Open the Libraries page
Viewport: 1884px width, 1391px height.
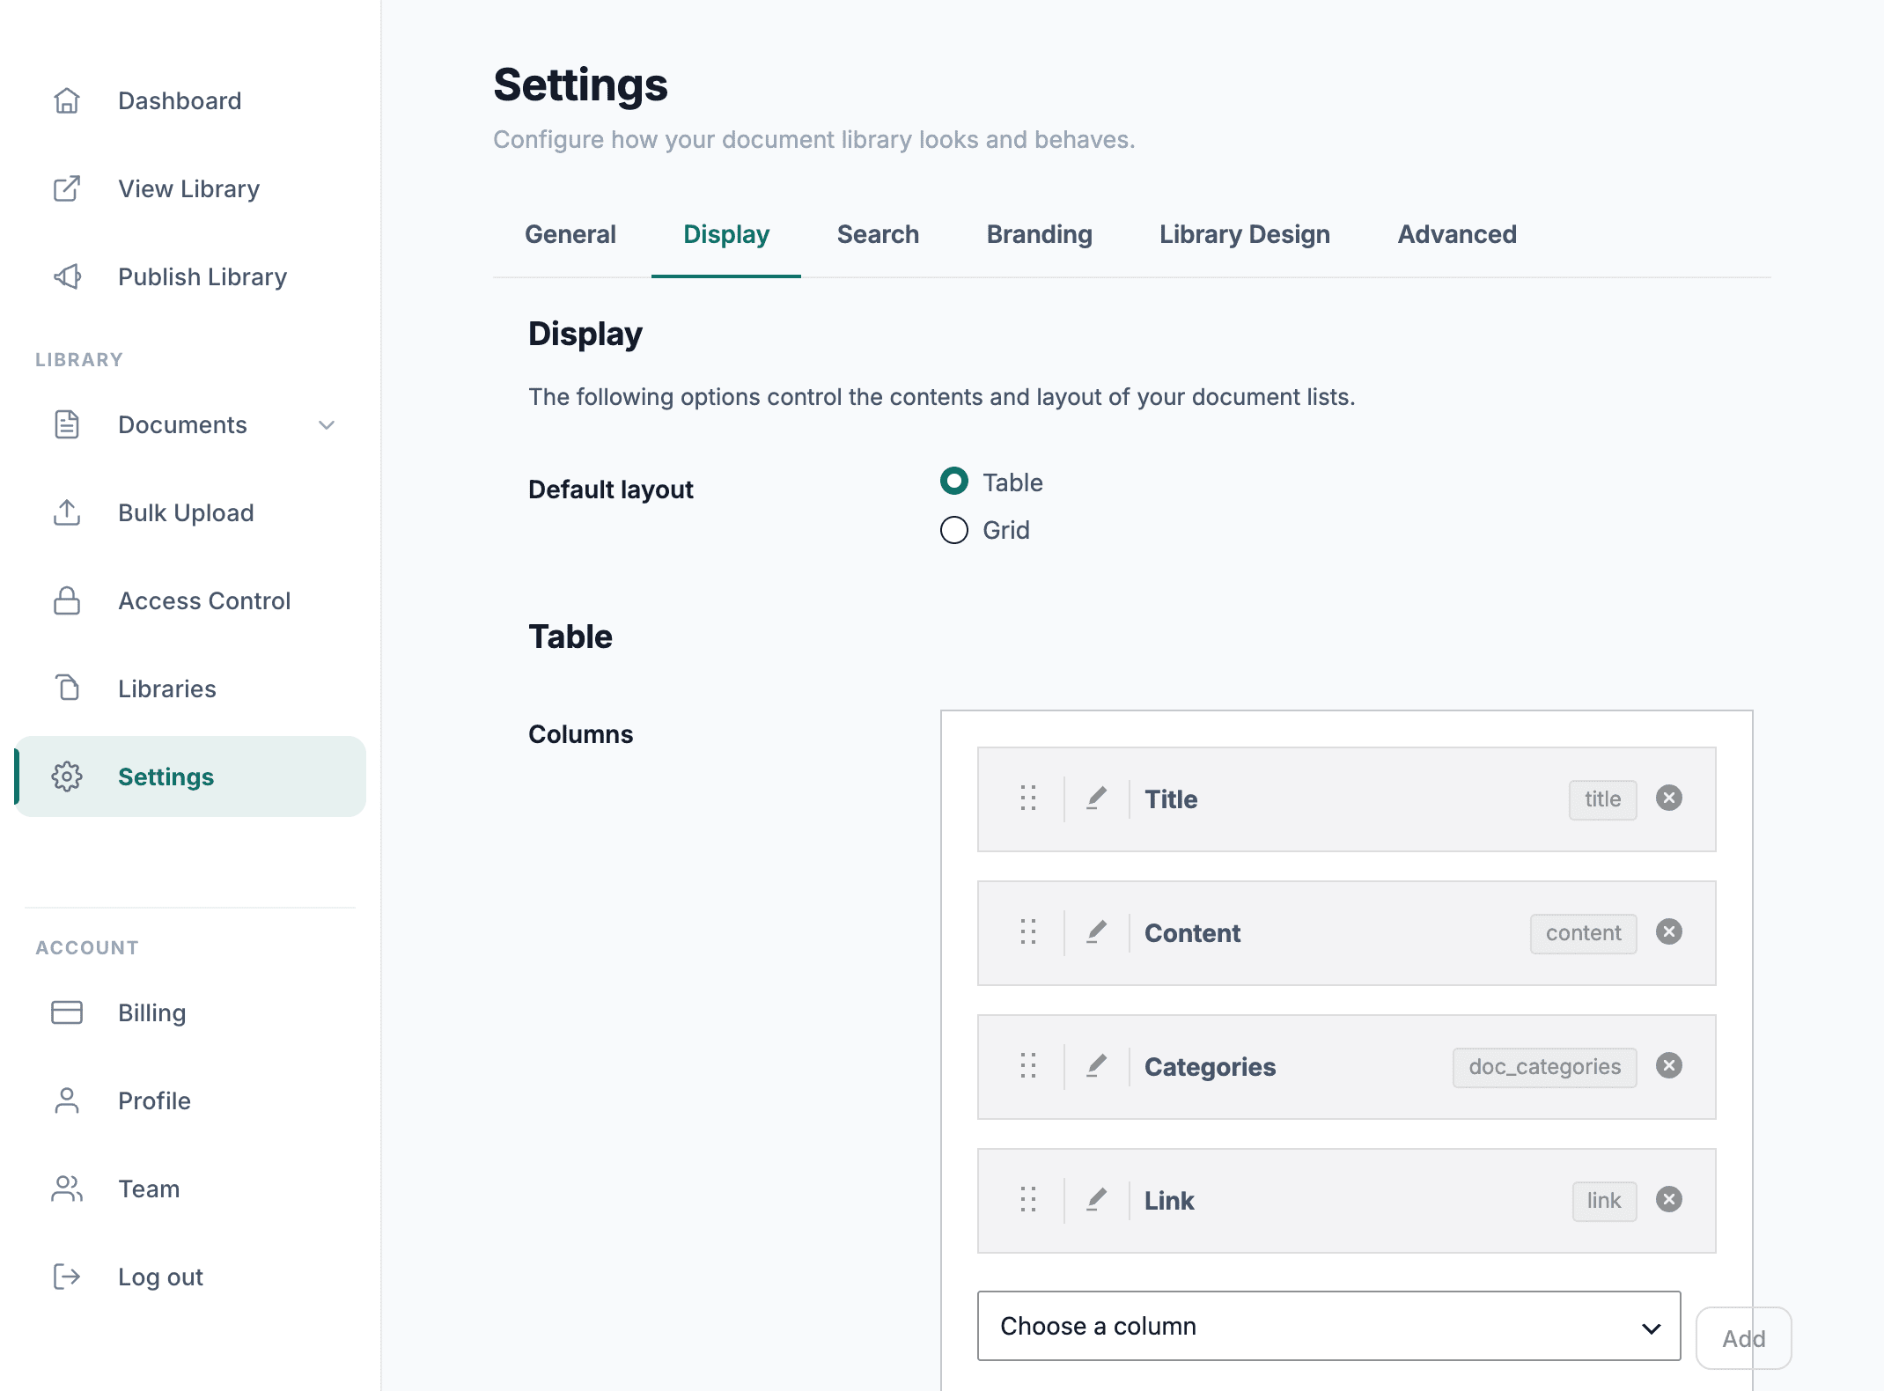(x=190, y=688)
